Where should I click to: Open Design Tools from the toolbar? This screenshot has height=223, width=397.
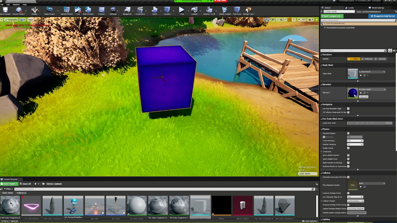click(248, 11)
